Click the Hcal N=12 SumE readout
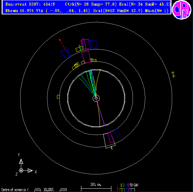The width and height of the screenshot is (193, 192). (118, 11)
